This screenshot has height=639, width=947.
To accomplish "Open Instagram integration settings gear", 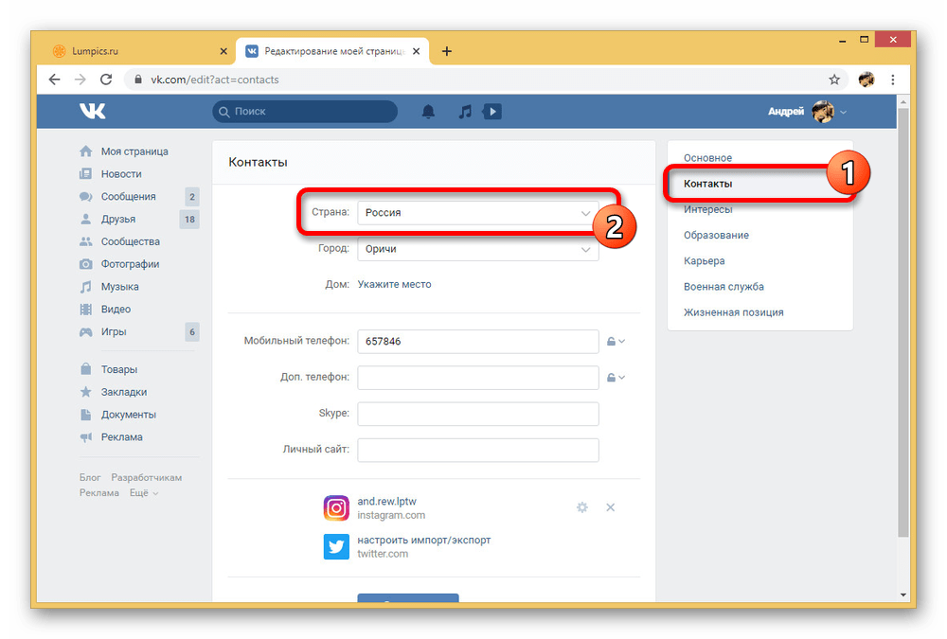I will tap(582, 507).
